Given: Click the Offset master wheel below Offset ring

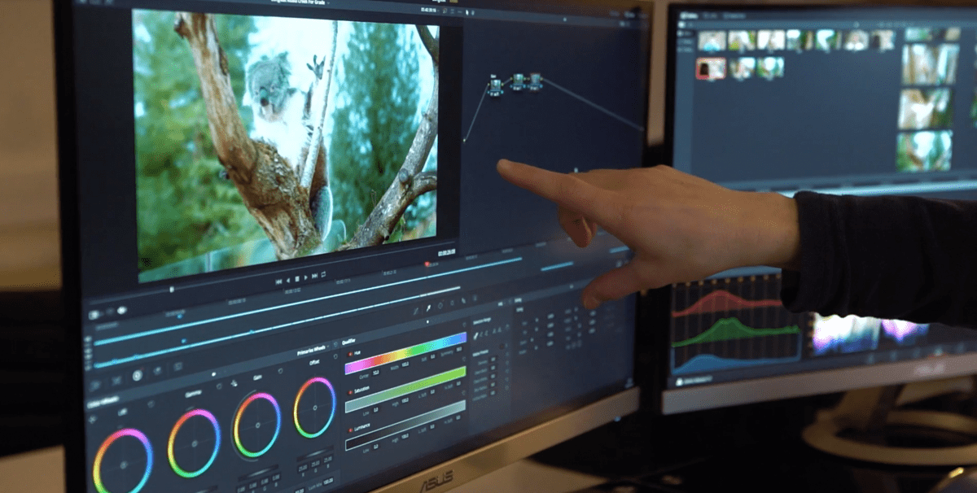Looking at the screenshot, I should click(315, 453).
